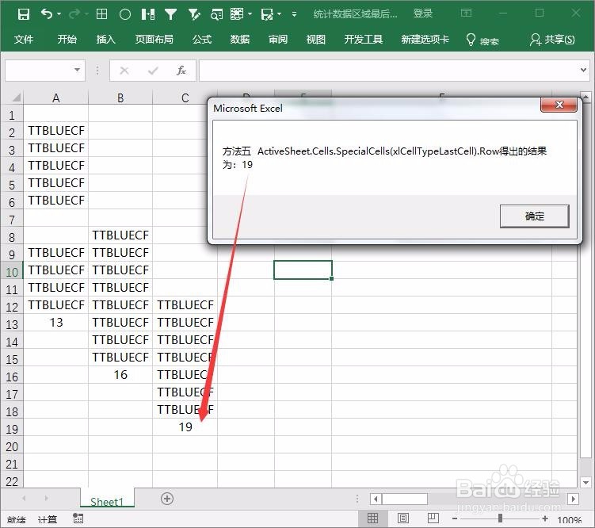The width and height of the screenshot is (595, 528).
Task: Switch to the 页面布局 ribbon tab
Action: click(x=154, y=39)
